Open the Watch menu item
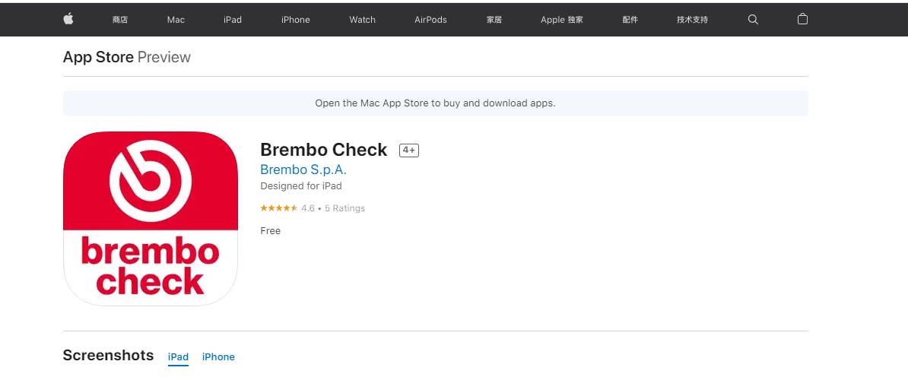This screenshot has width=908, height=377. coord(362,20)
